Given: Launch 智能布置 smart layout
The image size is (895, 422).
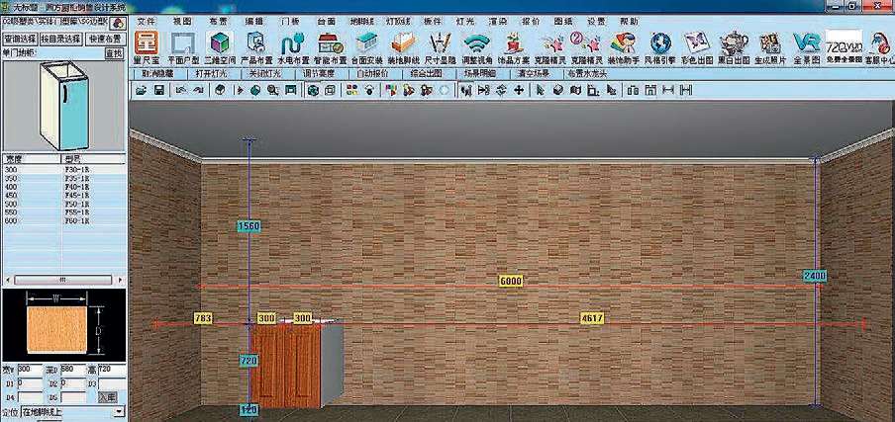Looking at the screenshot, I should click(x=330, y=47).
